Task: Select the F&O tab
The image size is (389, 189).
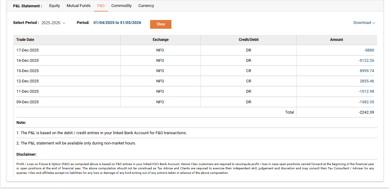Action: 101,6
